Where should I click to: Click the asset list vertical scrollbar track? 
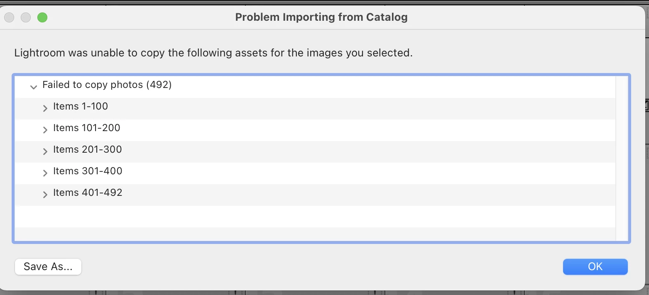(x=622, y=158)
